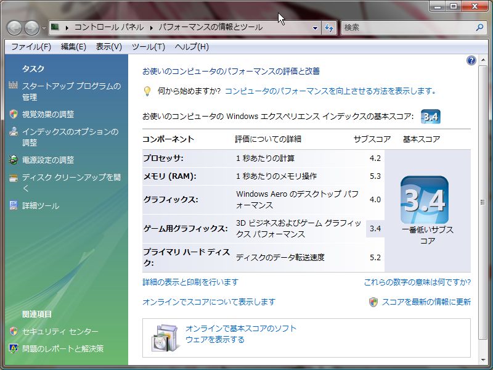The width and height of the screenshot is (493, 370).
Task: Click the 5.2 hard disk subscore value
Action: coord(375,258)
